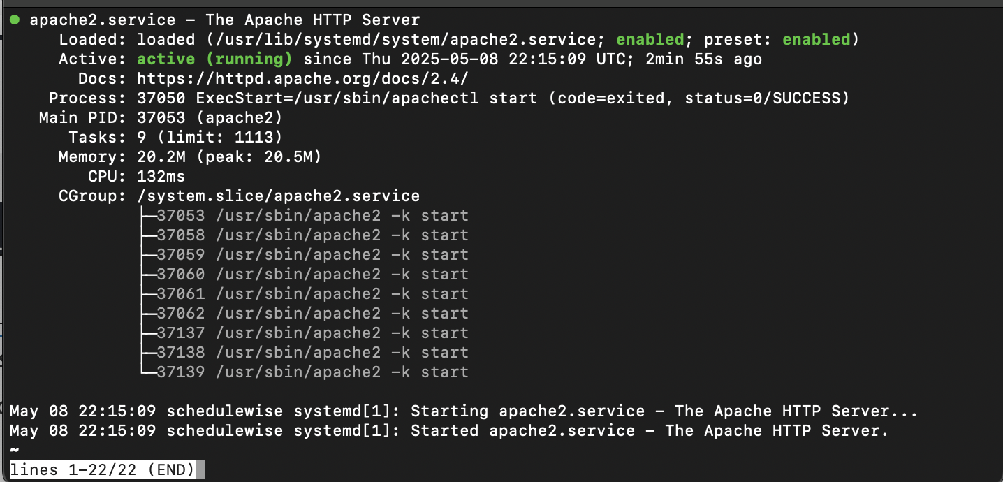Click the Process ID 37050
1003x482 pixels.
point(161,98)
